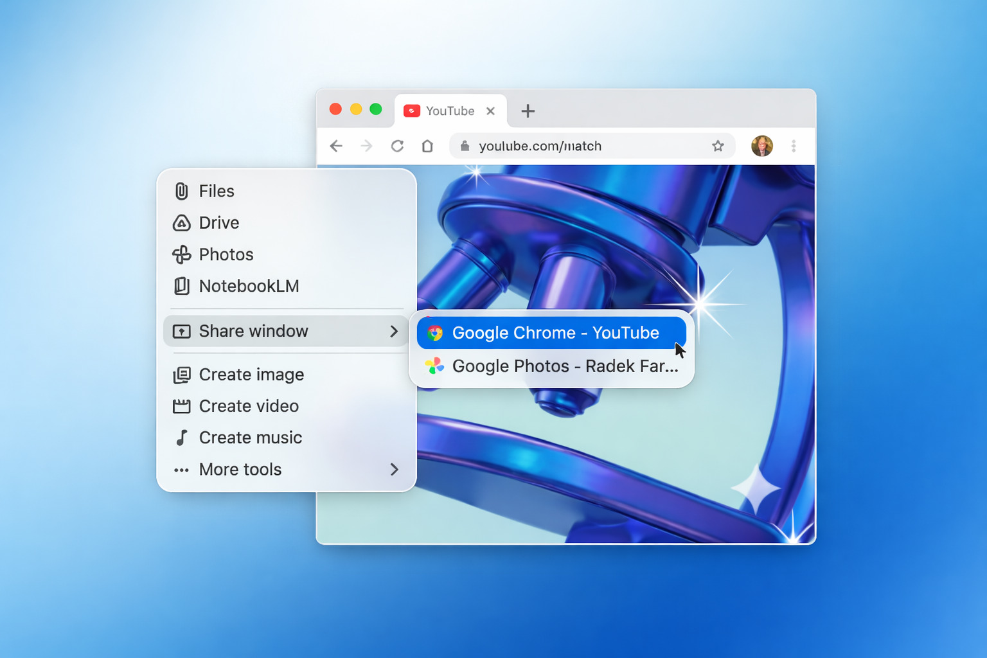Choose NotebookLM from the menu
The image size is (987, 658).
pyautogui.click(x=248, y=286)
